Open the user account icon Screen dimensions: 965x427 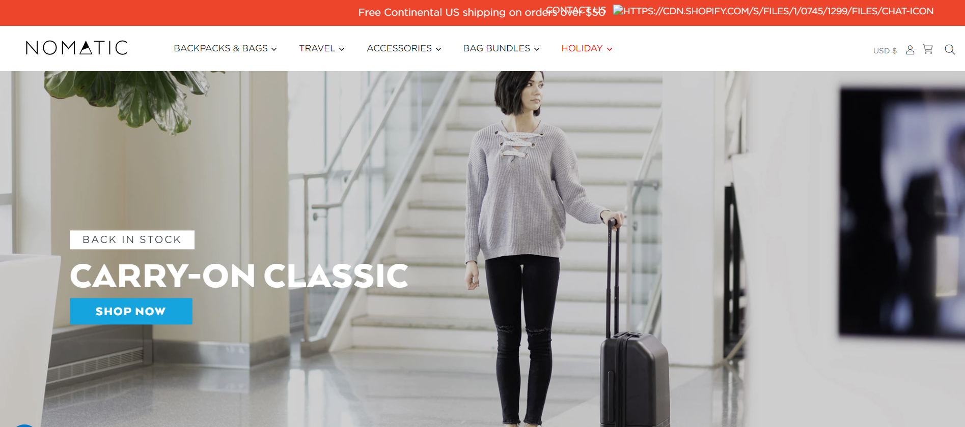910,50
